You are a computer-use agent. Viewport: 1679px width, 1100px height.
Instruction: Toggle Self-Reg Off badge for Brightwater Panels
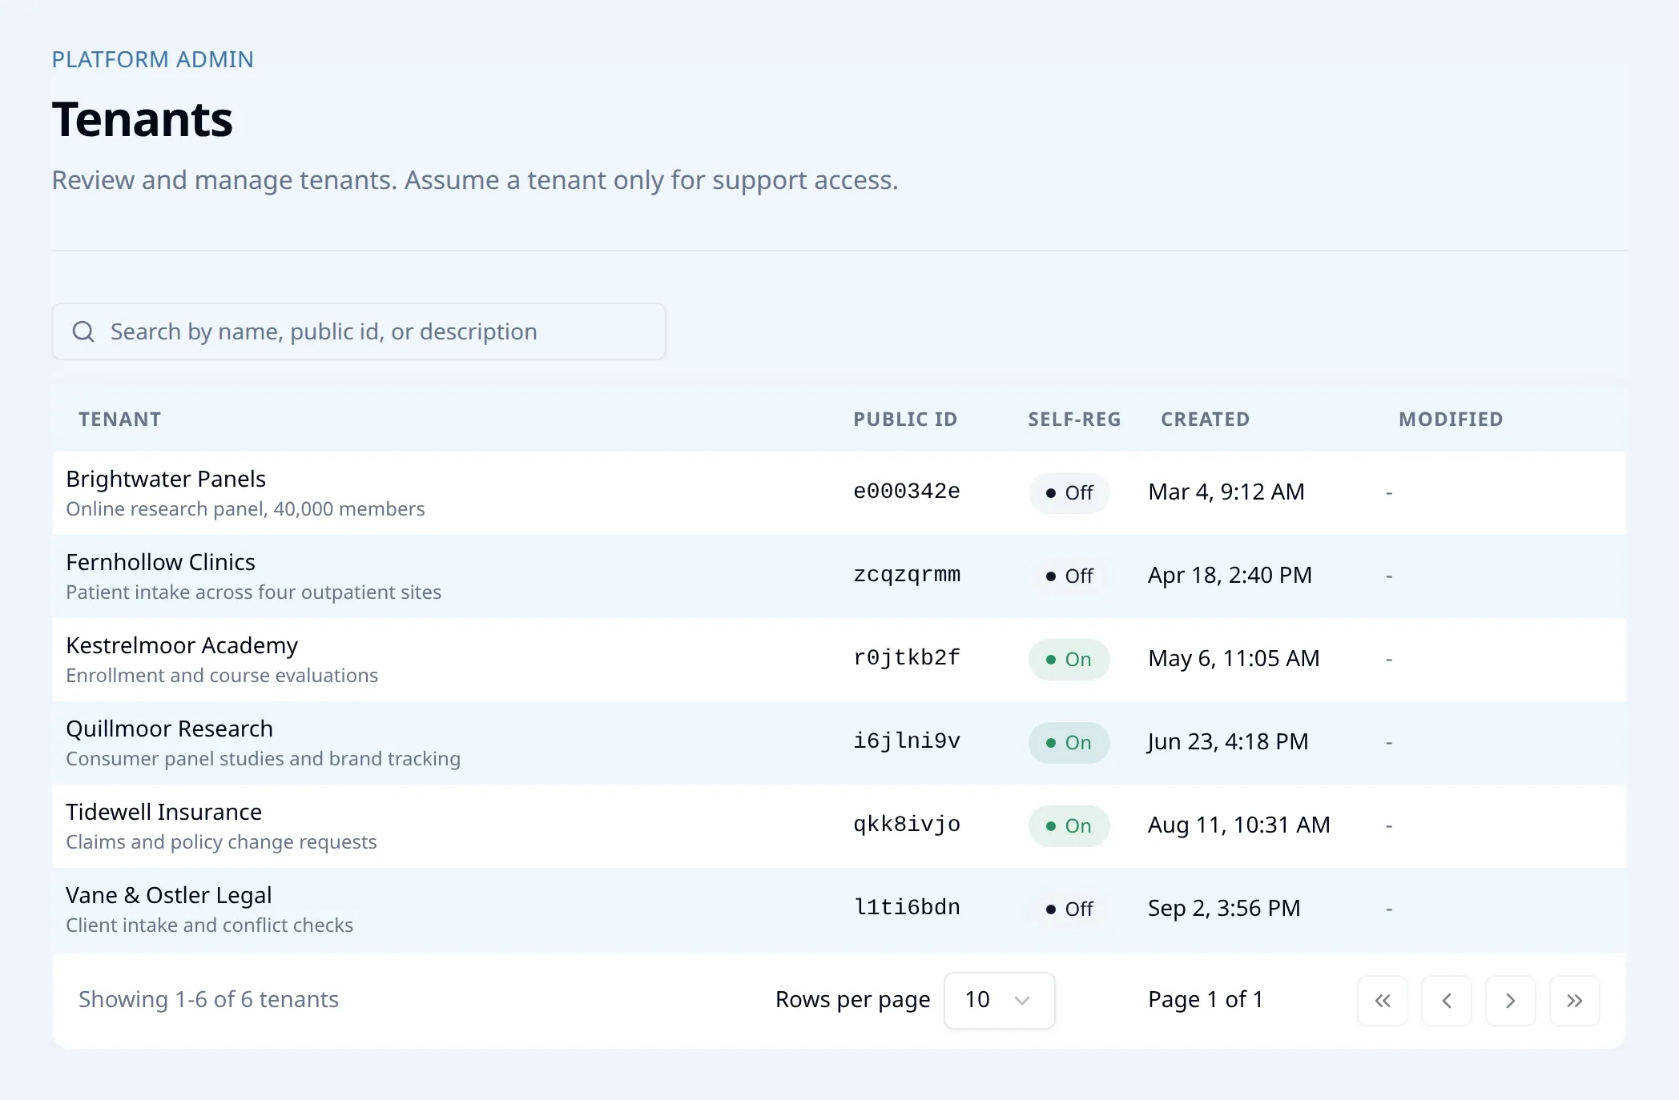point(1069,493)
